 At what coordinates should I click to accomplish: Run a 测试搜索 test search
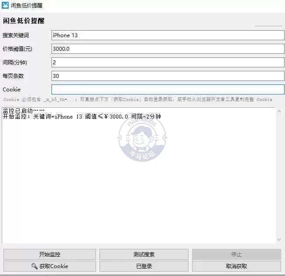(x=144, y=254)
